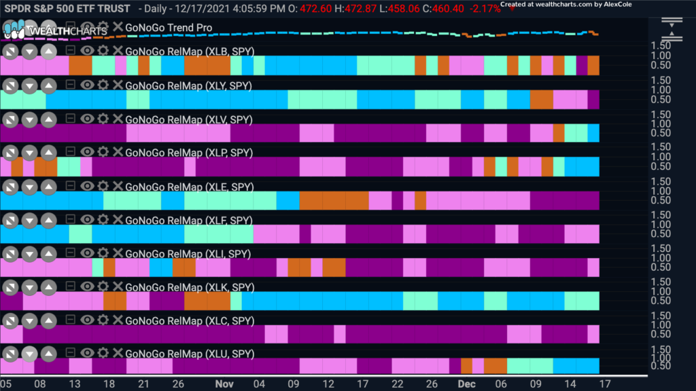Collapse the XLU RelMap legend box
Image resolution: width=696 pixels, height=391 pixels.
click(x=70, y=352)
